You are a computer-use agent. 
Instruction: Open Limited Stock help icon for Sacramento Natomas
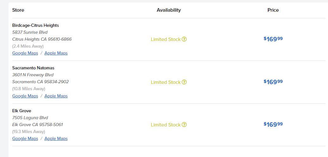(184, 82)
